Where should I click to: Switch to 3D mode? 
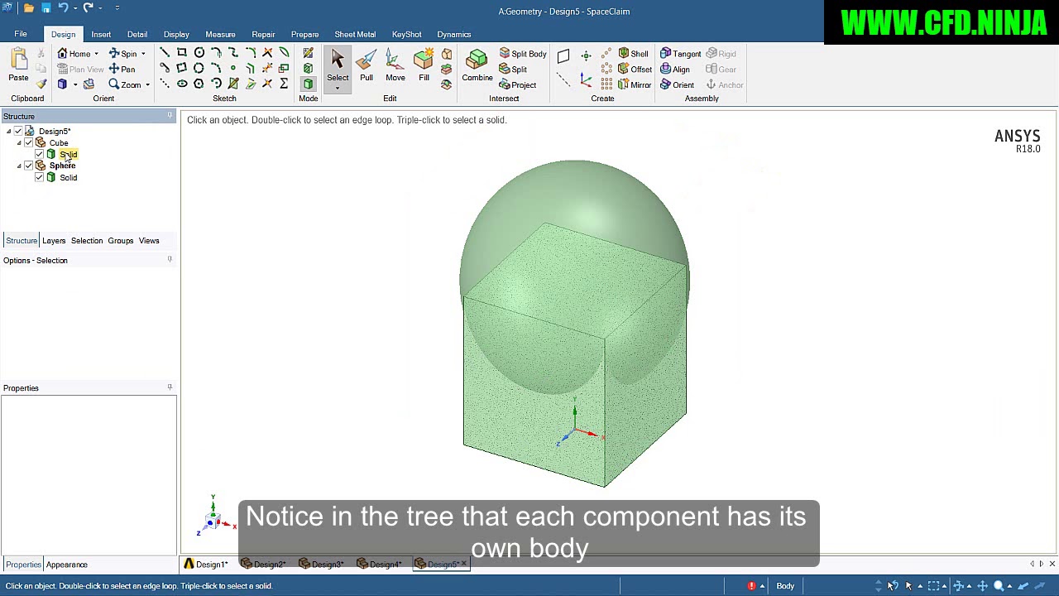pyautogui.click(x=308, y=84)
